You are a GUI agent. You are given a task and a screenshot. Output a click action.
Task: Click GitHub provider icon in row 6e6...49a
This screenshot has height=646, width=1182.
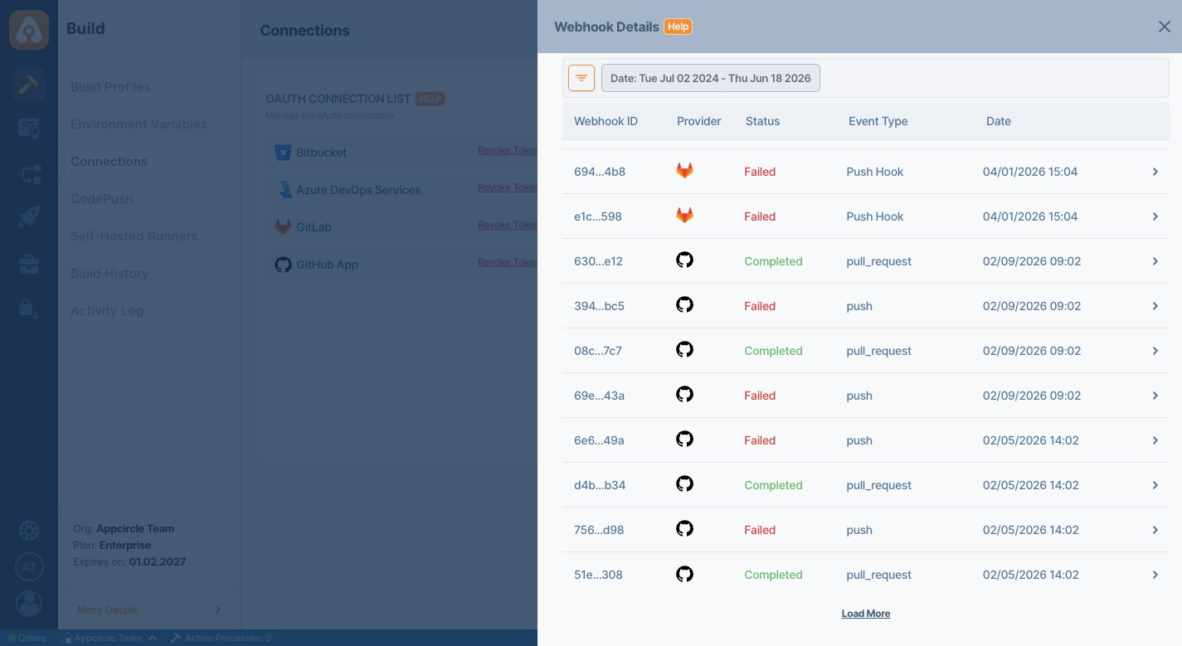click(684, 440)
